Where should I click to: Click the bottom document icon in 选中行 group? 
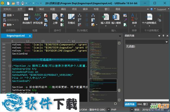coord(62,25)
